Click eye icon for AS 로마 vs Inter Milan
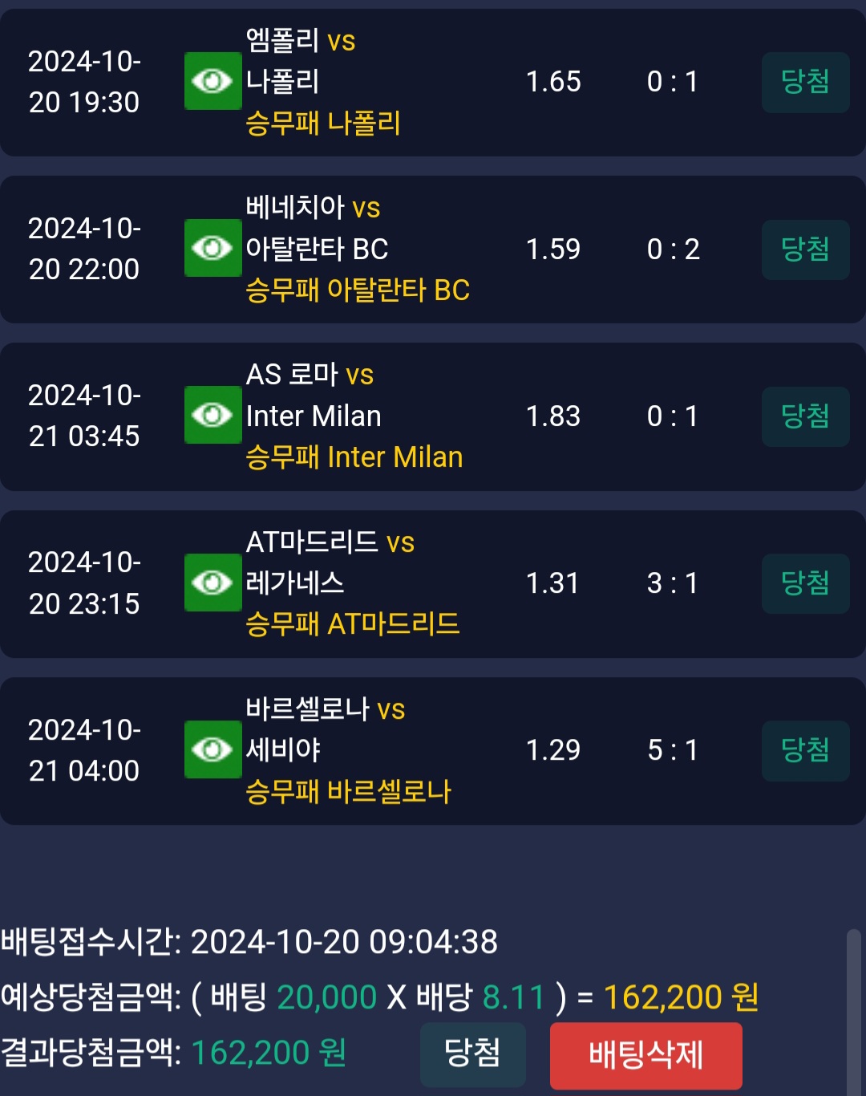 [212, 415]
